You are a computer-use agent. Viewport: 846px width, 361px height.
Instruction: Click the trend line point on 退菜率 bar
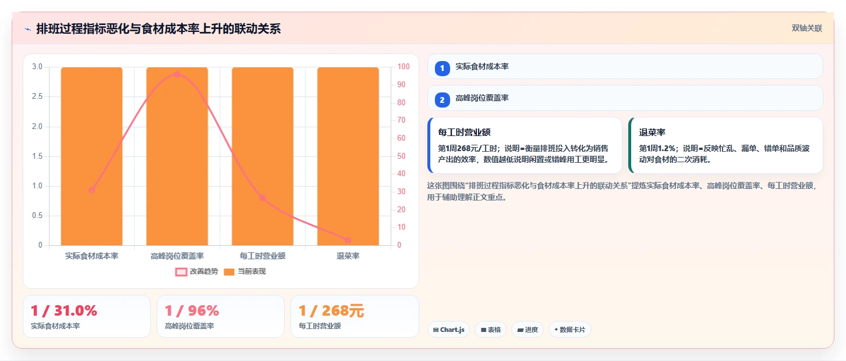point(348,240)
